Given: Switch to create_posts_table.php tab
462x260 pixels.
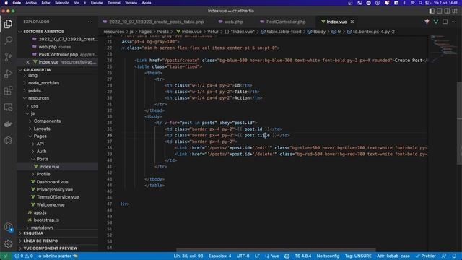Looking at the screenshot, I should (153, 22).
